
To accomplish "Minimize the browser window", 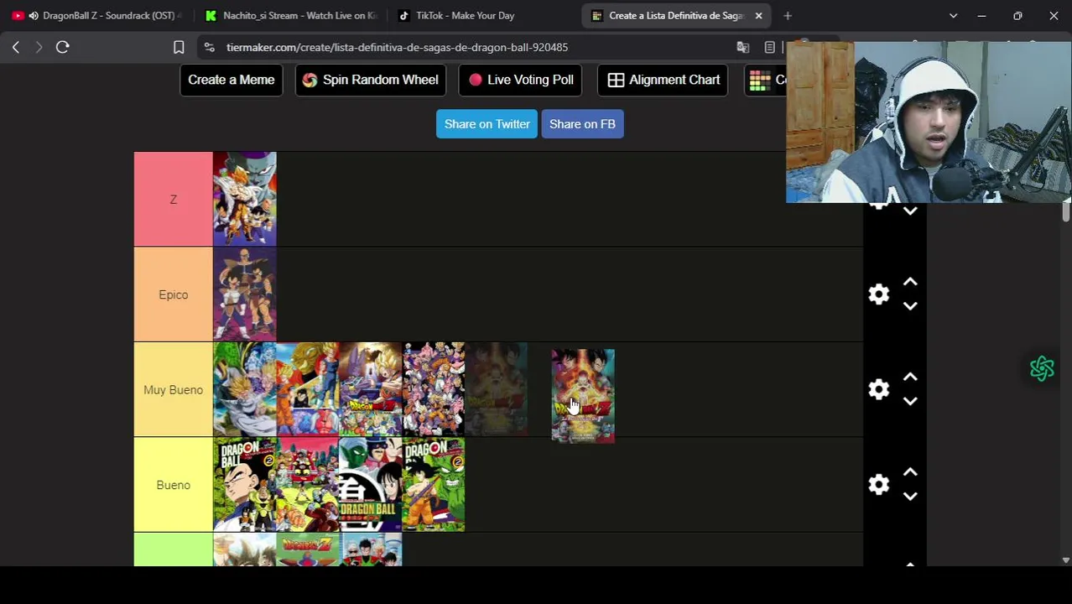I will [x=981, y=16].
